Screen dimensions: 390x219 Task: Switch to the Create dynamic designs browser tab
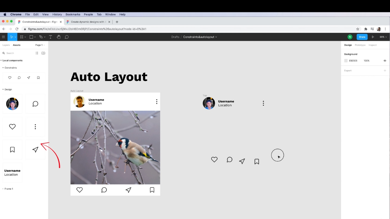pyautogui.click(x=88, y=22)
